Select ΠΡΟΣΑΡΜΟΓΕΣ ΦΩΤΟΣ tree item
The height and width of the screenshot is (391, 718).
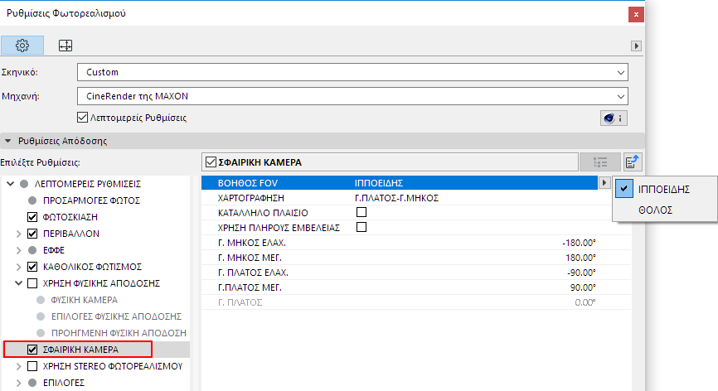pos(91,200)
